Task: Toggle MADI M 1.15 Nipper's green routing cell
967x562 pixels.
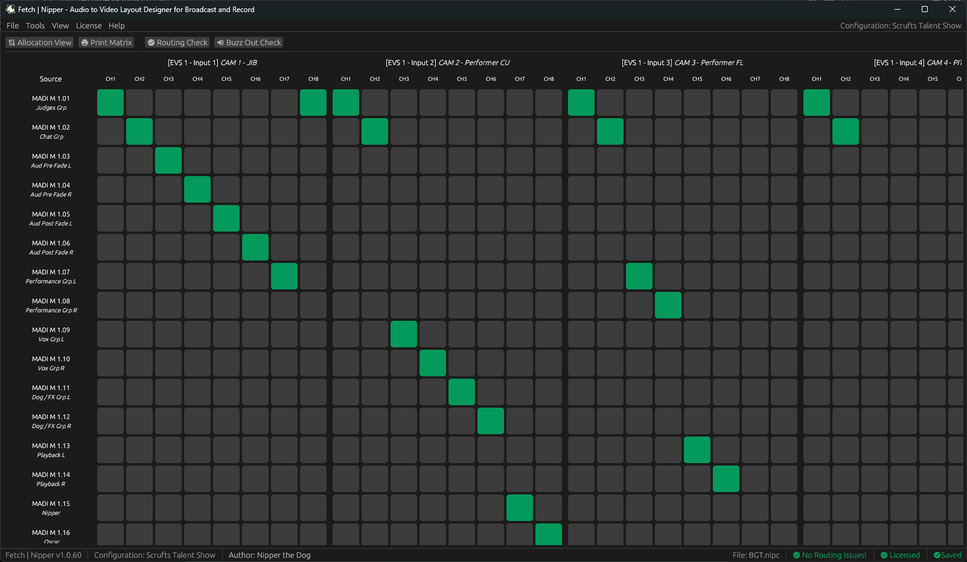Action: click(x=520, y=508)
